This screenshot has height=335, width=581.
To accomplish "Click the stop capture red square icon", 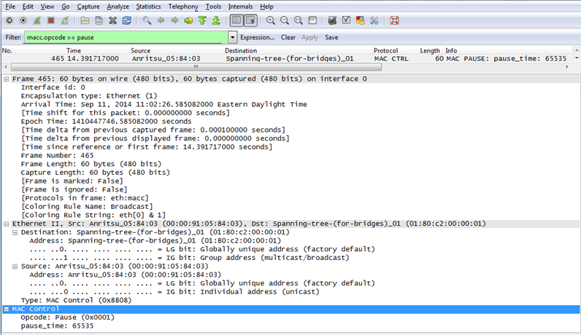I will pos(50,20).
